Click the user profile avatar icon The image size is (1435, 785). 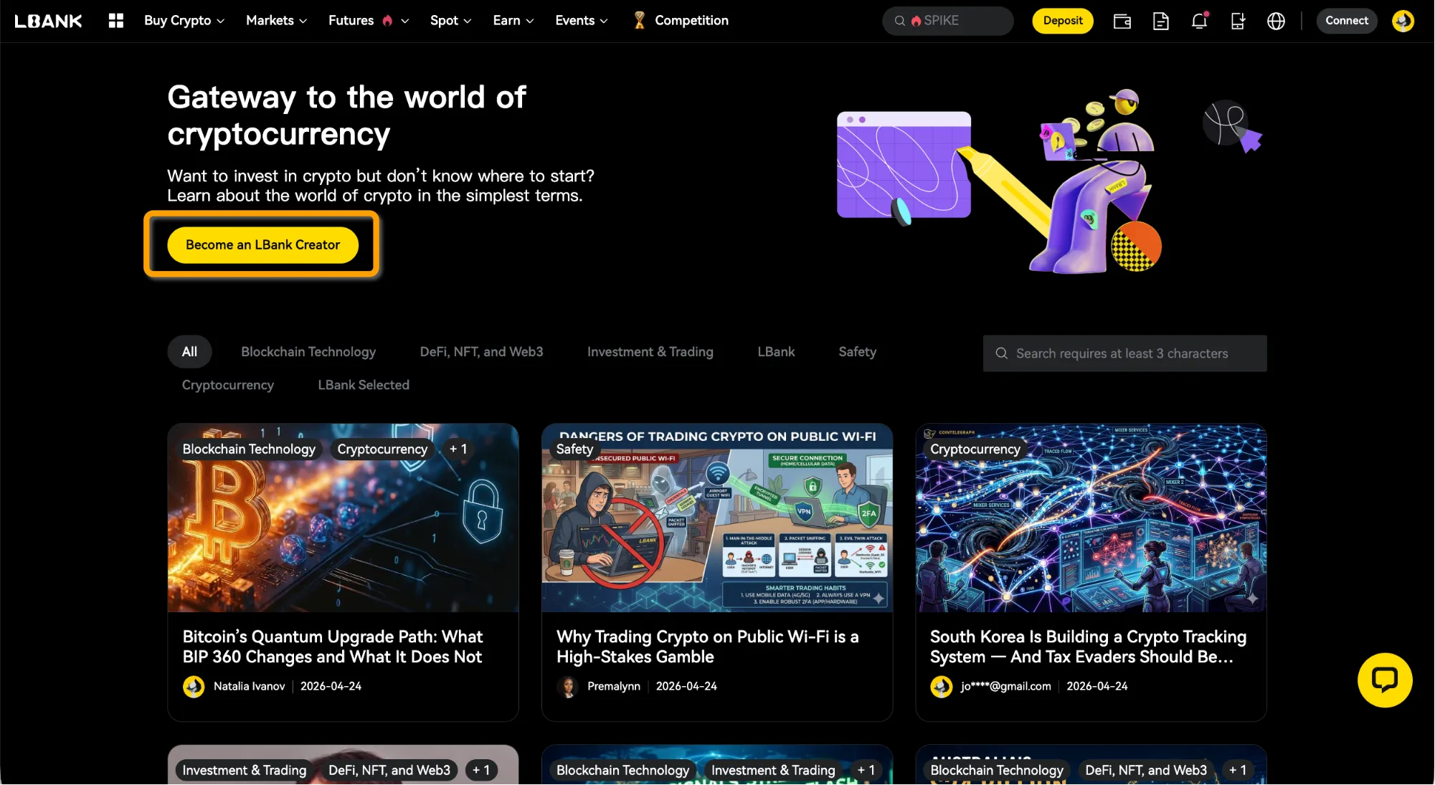point(1403,21)
